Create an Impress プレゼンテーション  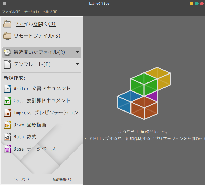46,113
